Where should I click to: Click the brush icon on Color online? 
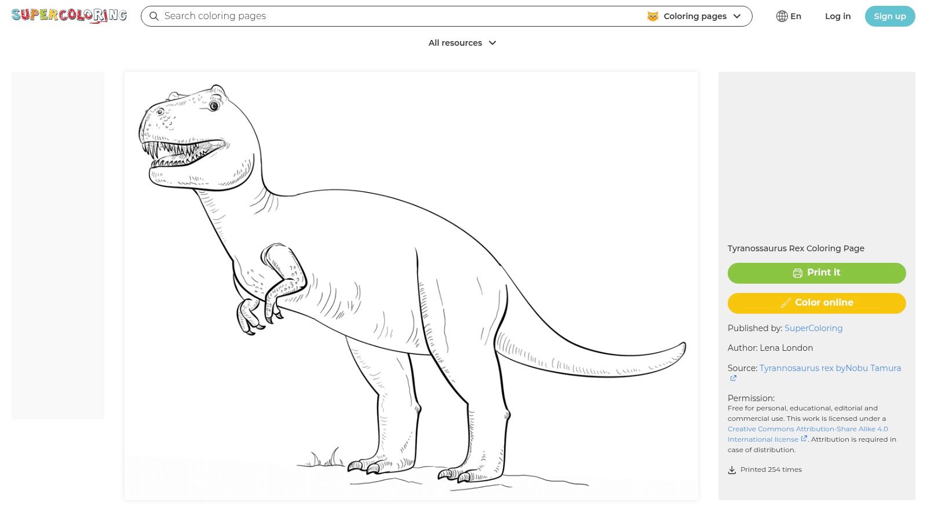786,303
